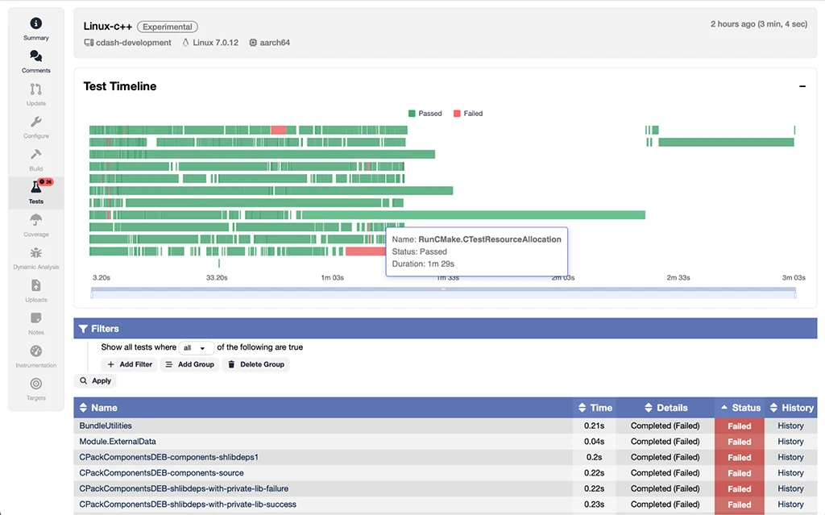Click the 26 failed tests badge

point(46,181)
